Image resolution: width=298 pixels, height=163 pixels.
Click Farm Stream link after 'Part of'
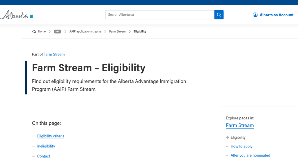(x=54, y=54)
